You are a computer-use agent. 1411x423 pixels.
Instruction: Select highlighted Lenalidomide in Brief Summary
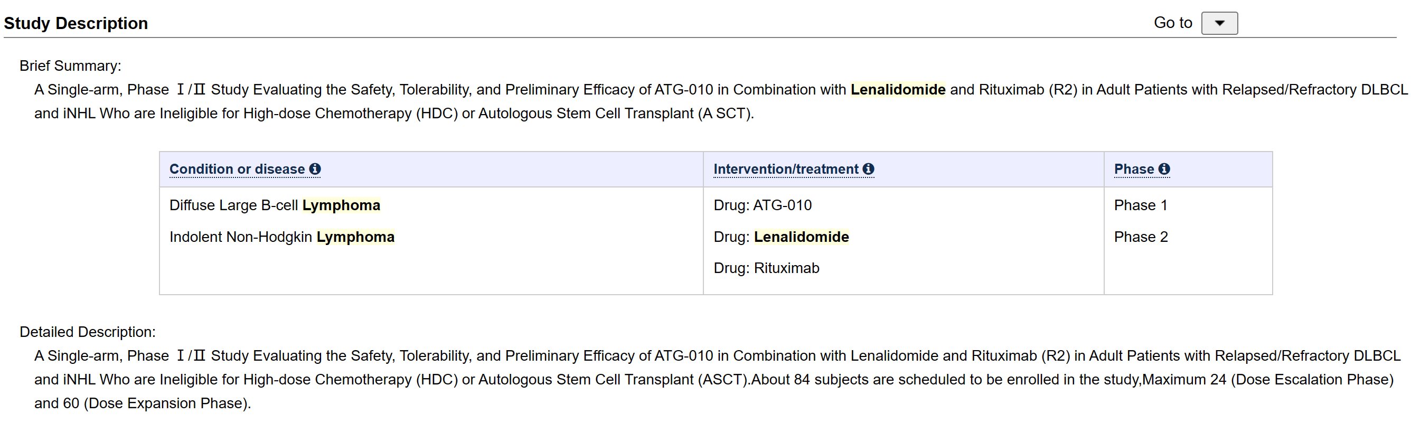click(898, 89)
